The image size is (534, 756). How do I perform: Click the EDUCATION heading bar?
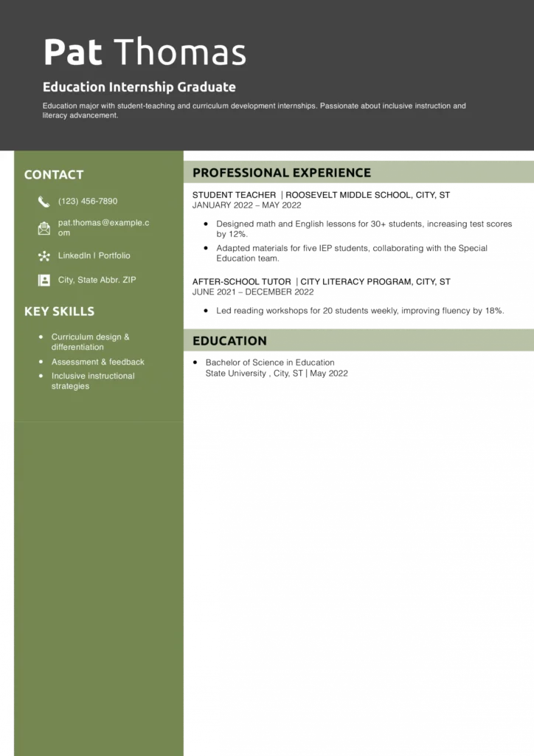coord(229,341)
